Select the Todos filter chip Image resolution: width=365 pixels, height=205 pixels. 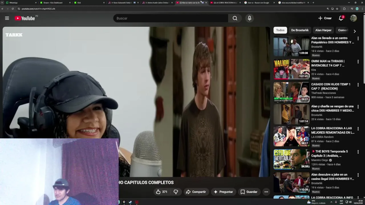coord(280,30)
